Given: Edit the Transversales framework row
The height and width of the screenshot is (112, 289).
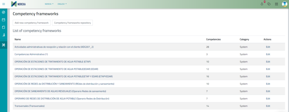Looking at the screenshot, I should 268,106.
